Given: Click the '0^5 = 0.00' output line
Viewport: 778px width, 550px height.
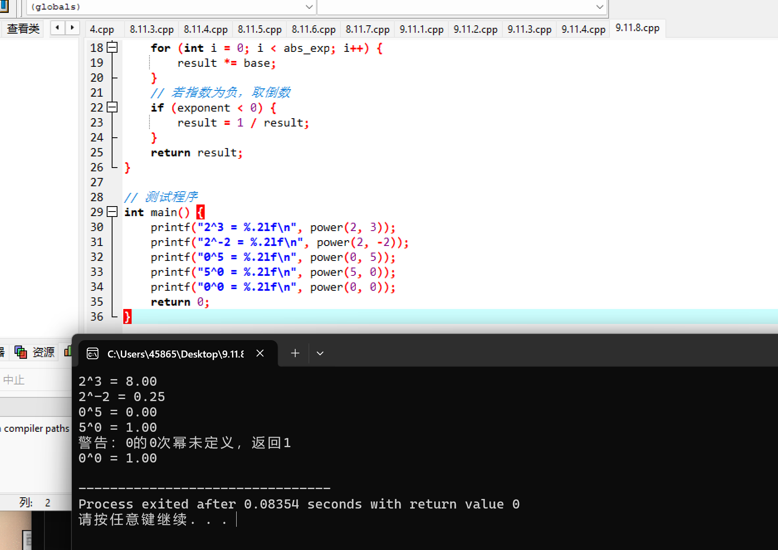Looking at the screenshot, I should [118, 412].
